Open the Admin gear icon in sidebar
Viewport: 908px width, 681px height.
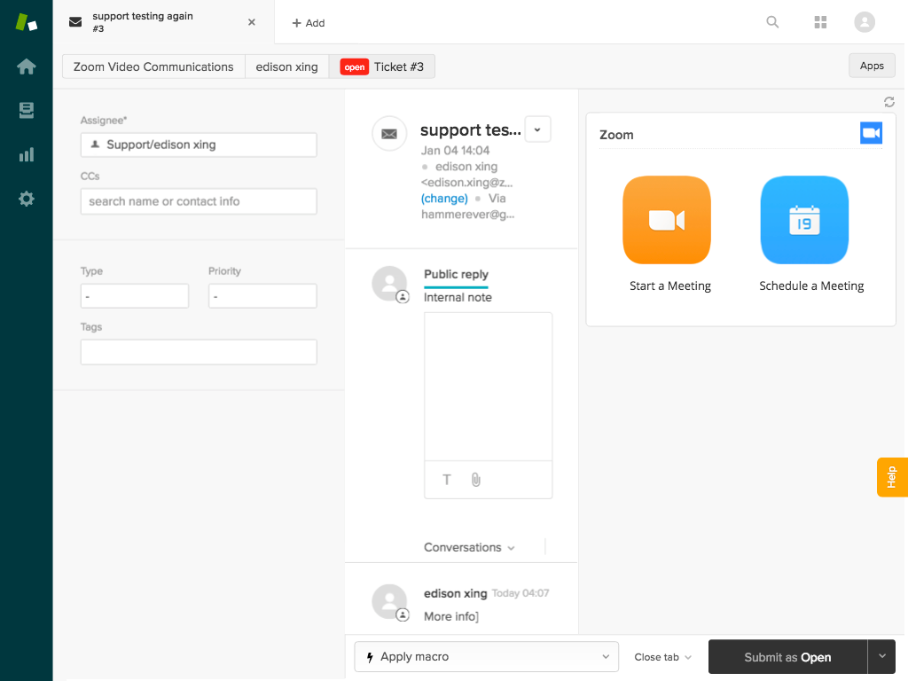pyautogui.click(x=27, y=199)
